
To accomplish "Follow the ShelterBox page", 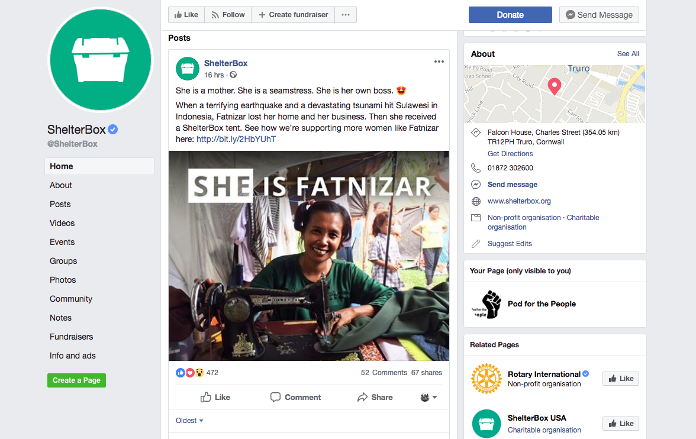I will point(228,15).
